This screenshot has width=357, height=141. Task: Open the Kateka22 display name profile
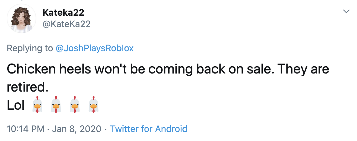point(63,13)
